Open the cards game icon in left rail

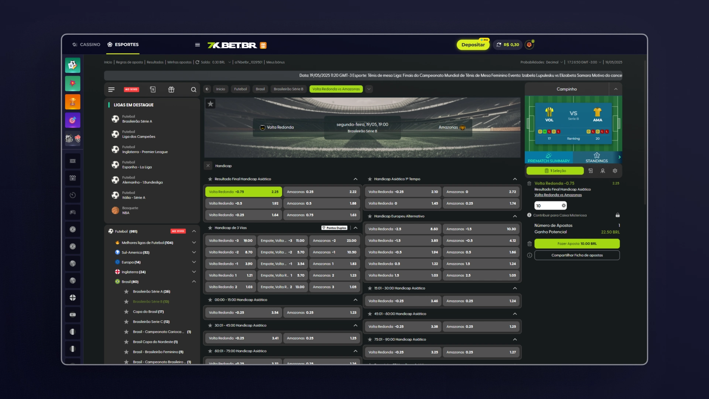[x=73, y=65]
